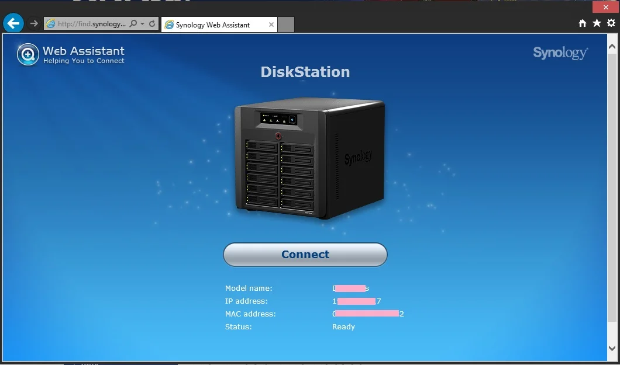Click the DiskStation device image
Image resolution: width=620 pixels, height=365 pixels.
point(309,158)
